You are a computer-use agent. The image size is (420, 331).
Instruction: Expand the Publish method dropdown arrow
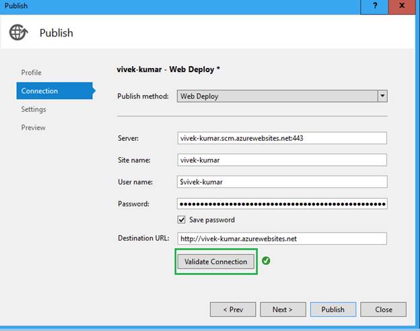point(382,96)
